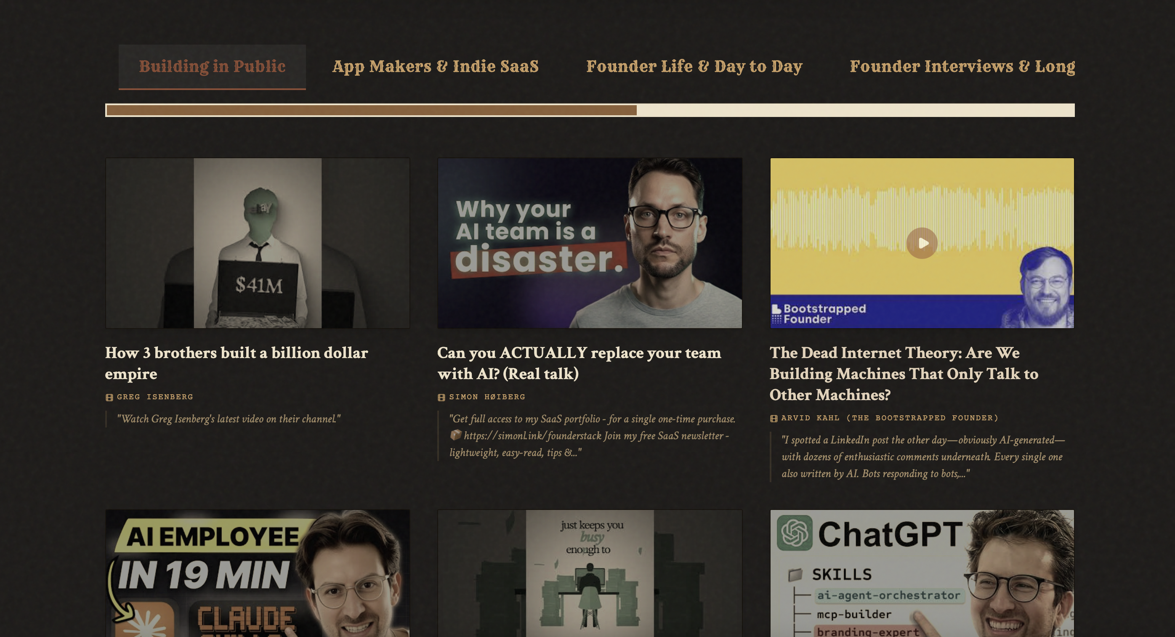Open the $41M briefcase thumbnail
Viewport: 1175px width, 637px height.
(x=258, y=243)
